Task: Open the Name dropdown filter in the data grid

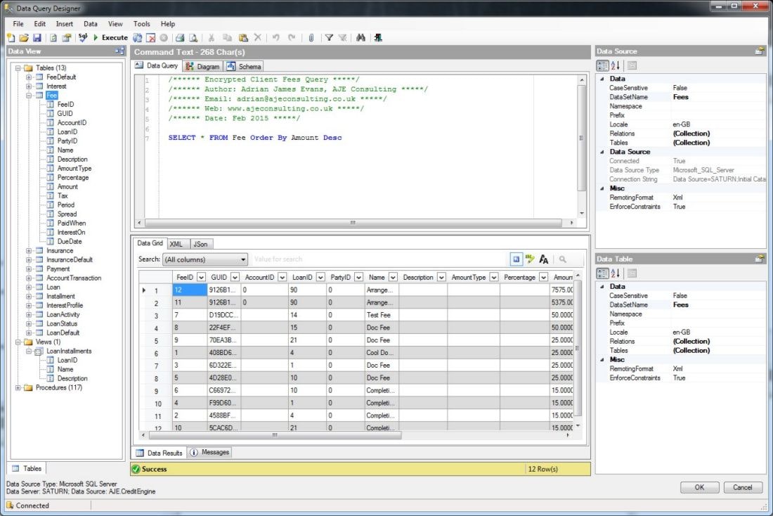Action: pyautogui.click(x=391, y=276)
